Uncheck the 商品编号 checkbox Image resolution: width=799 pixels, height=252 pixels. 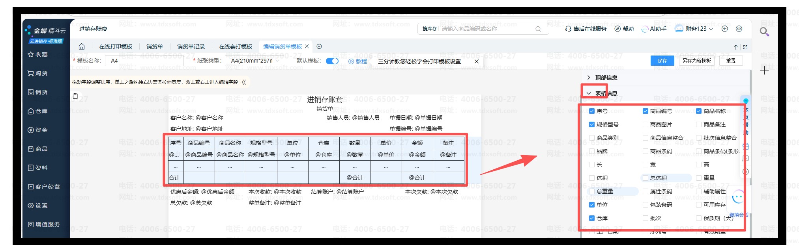click(x=646, y=111)
